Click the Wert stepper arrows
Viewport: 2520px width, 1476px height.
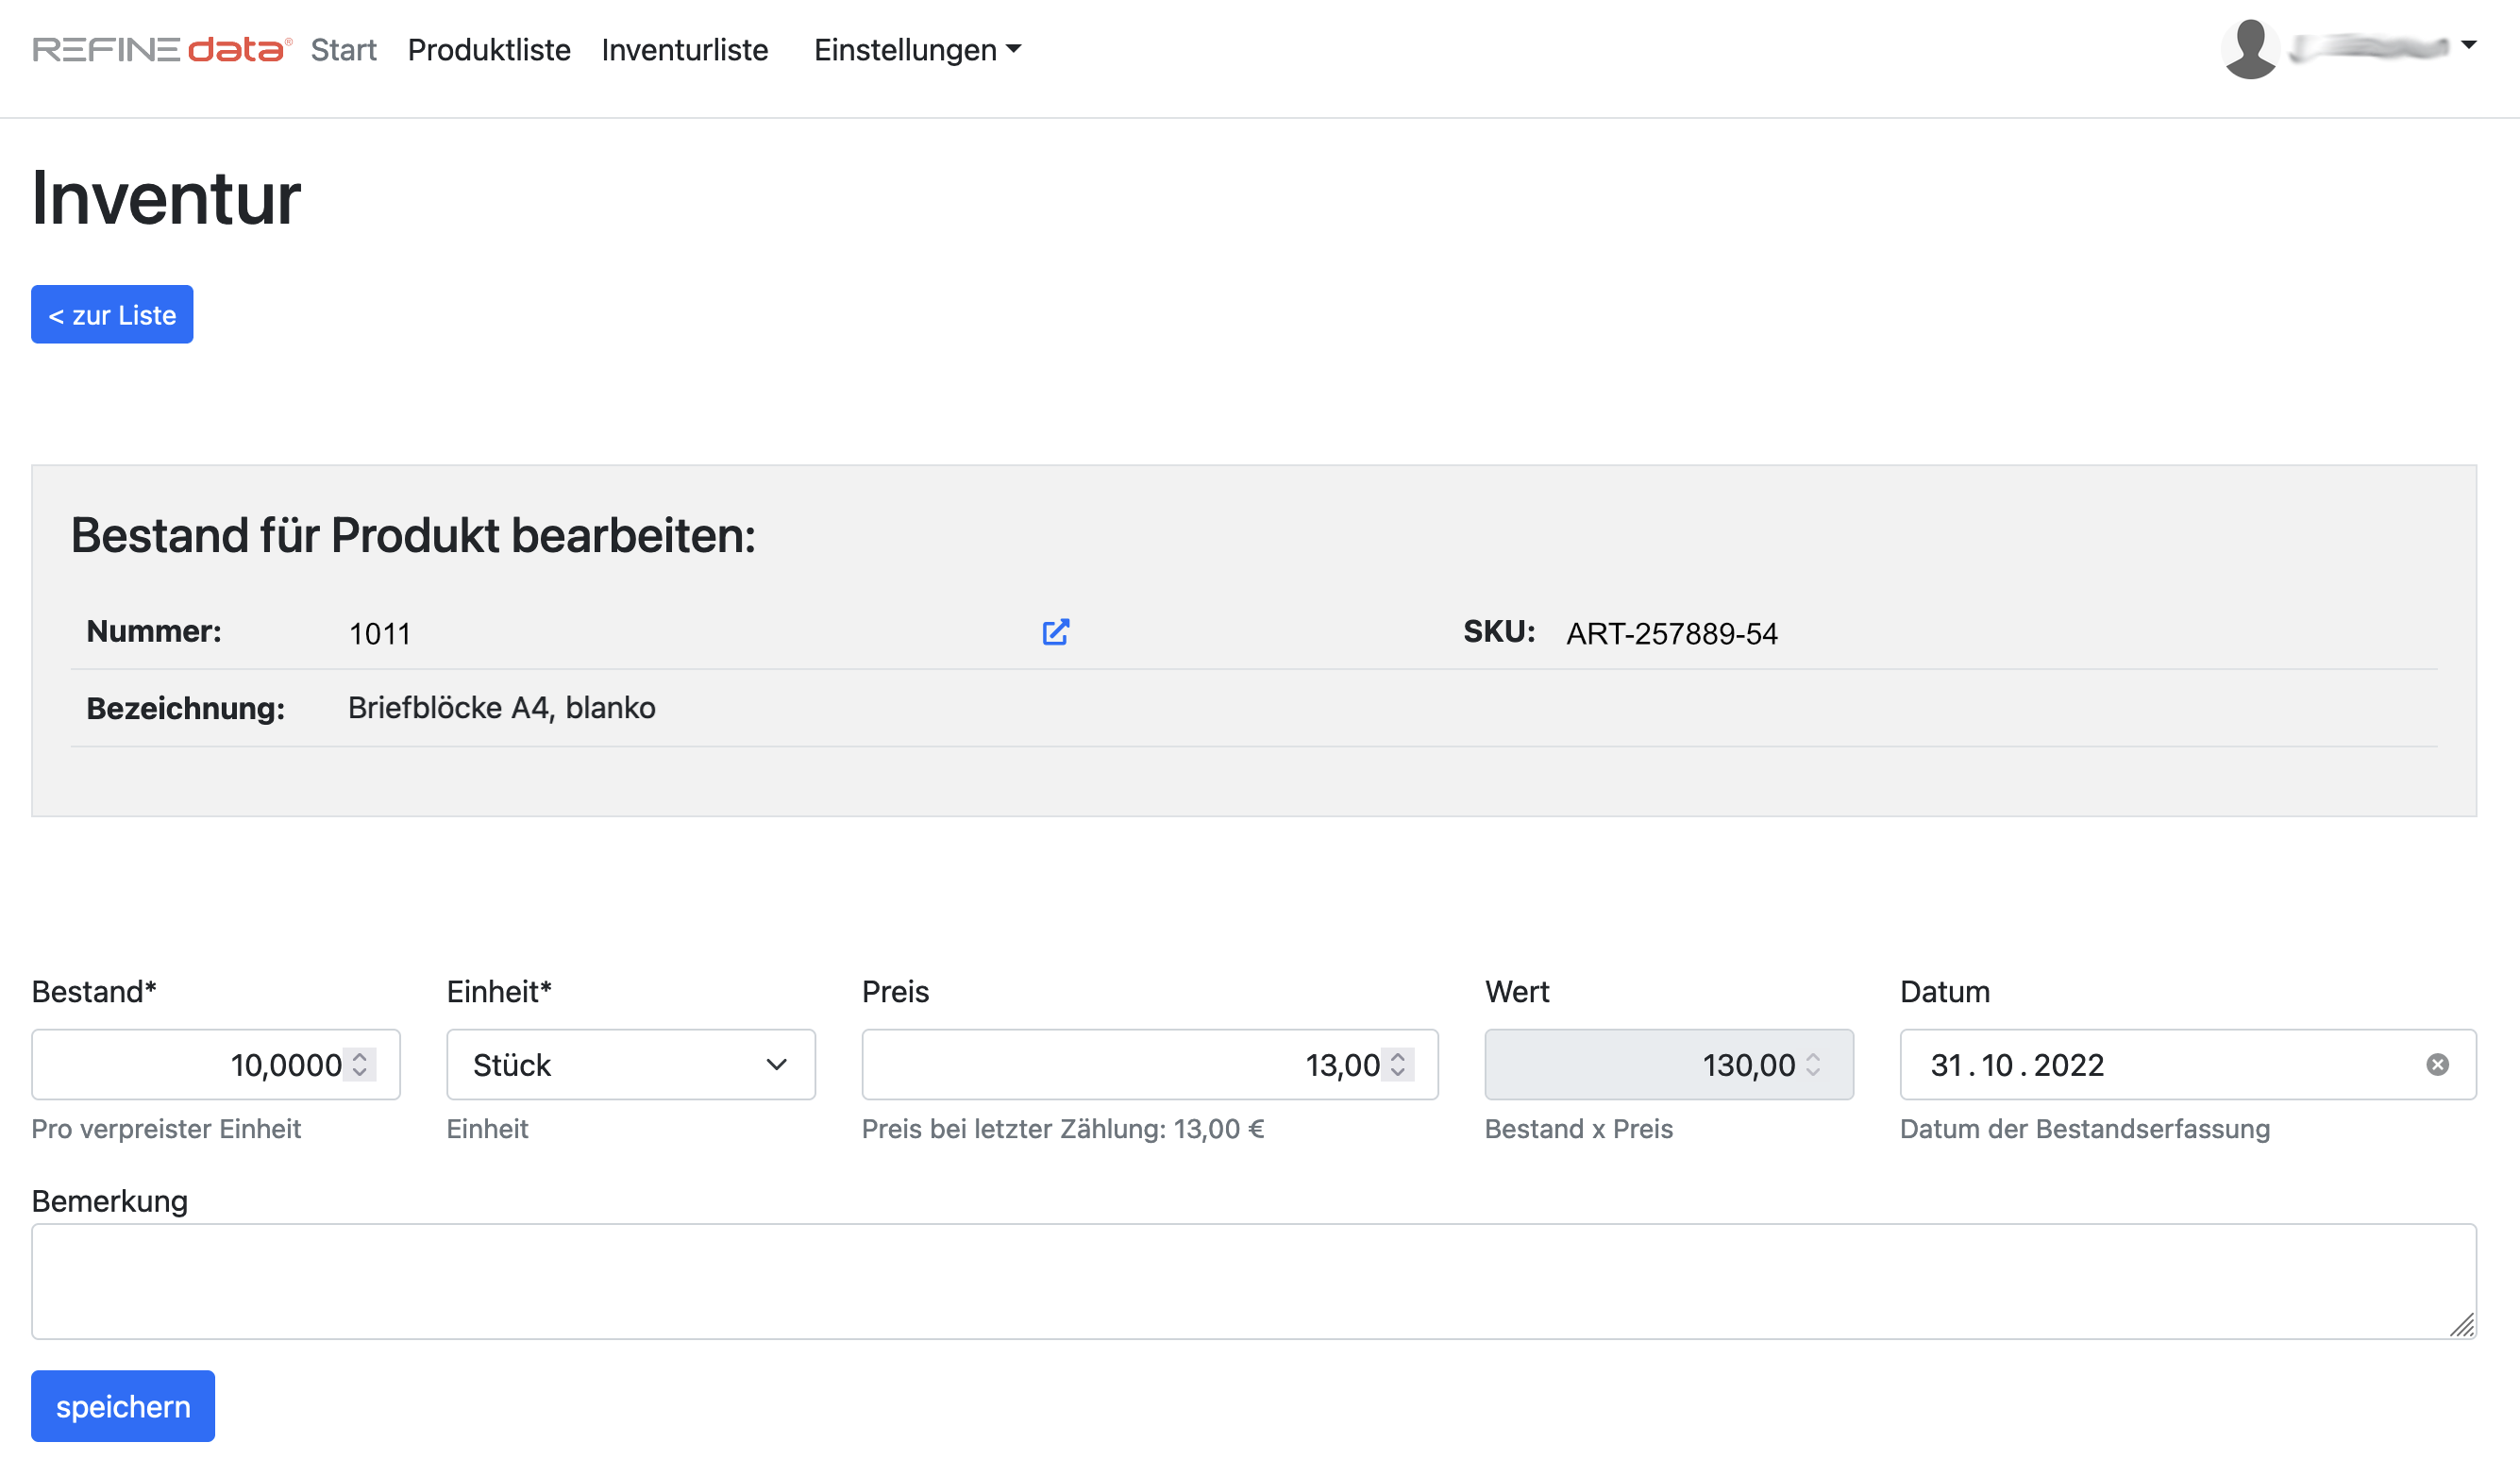point(1813,1064)
